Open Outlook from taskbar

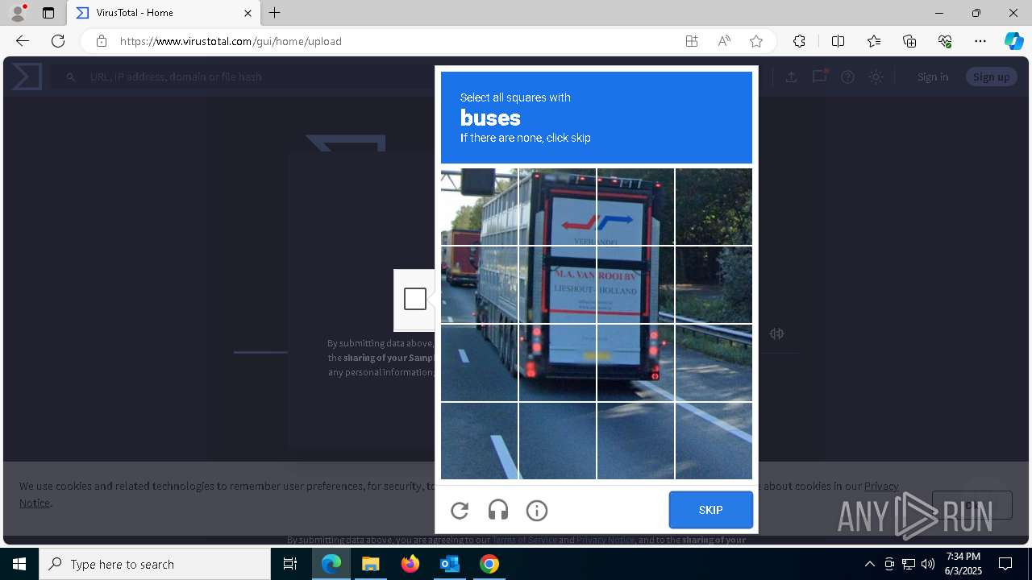pos(450,564)
